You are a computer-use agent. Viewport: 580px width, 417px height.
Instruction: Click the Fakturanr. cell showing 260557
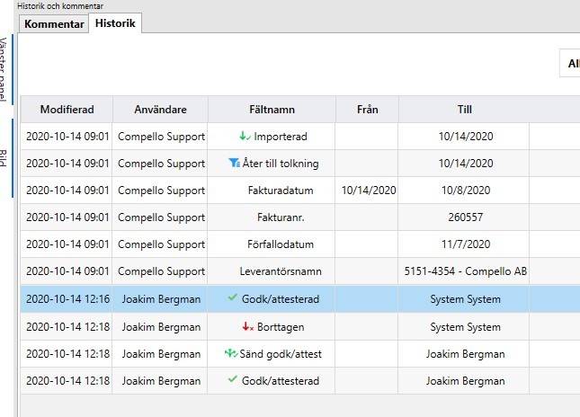(x=464, y=217)
